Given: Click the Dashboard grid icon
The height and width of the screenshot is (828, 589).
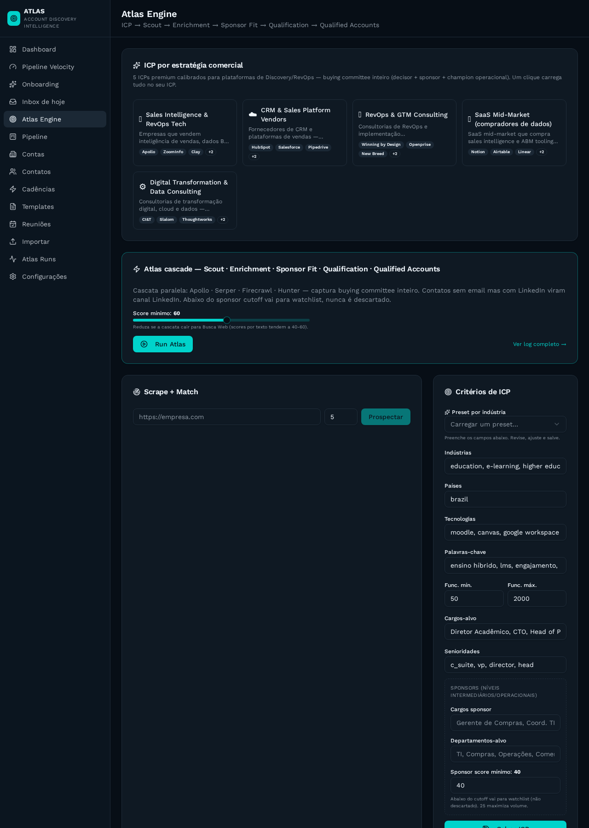Looking at the screenshot, I should (13, 49).
